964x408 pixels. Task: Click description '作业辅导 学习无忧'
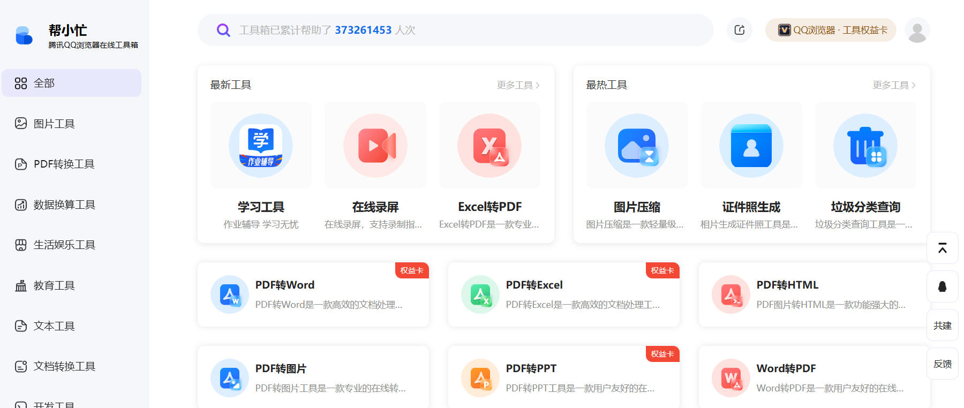[261, 224]
